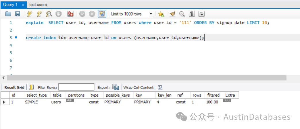Click the NULL cell under partitions

point(70,101)
